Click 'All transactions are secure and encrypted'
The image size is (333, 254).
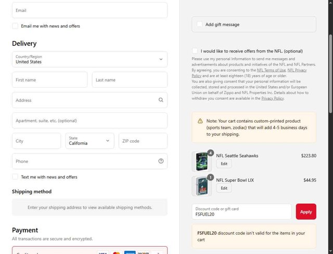pos(52,239)
